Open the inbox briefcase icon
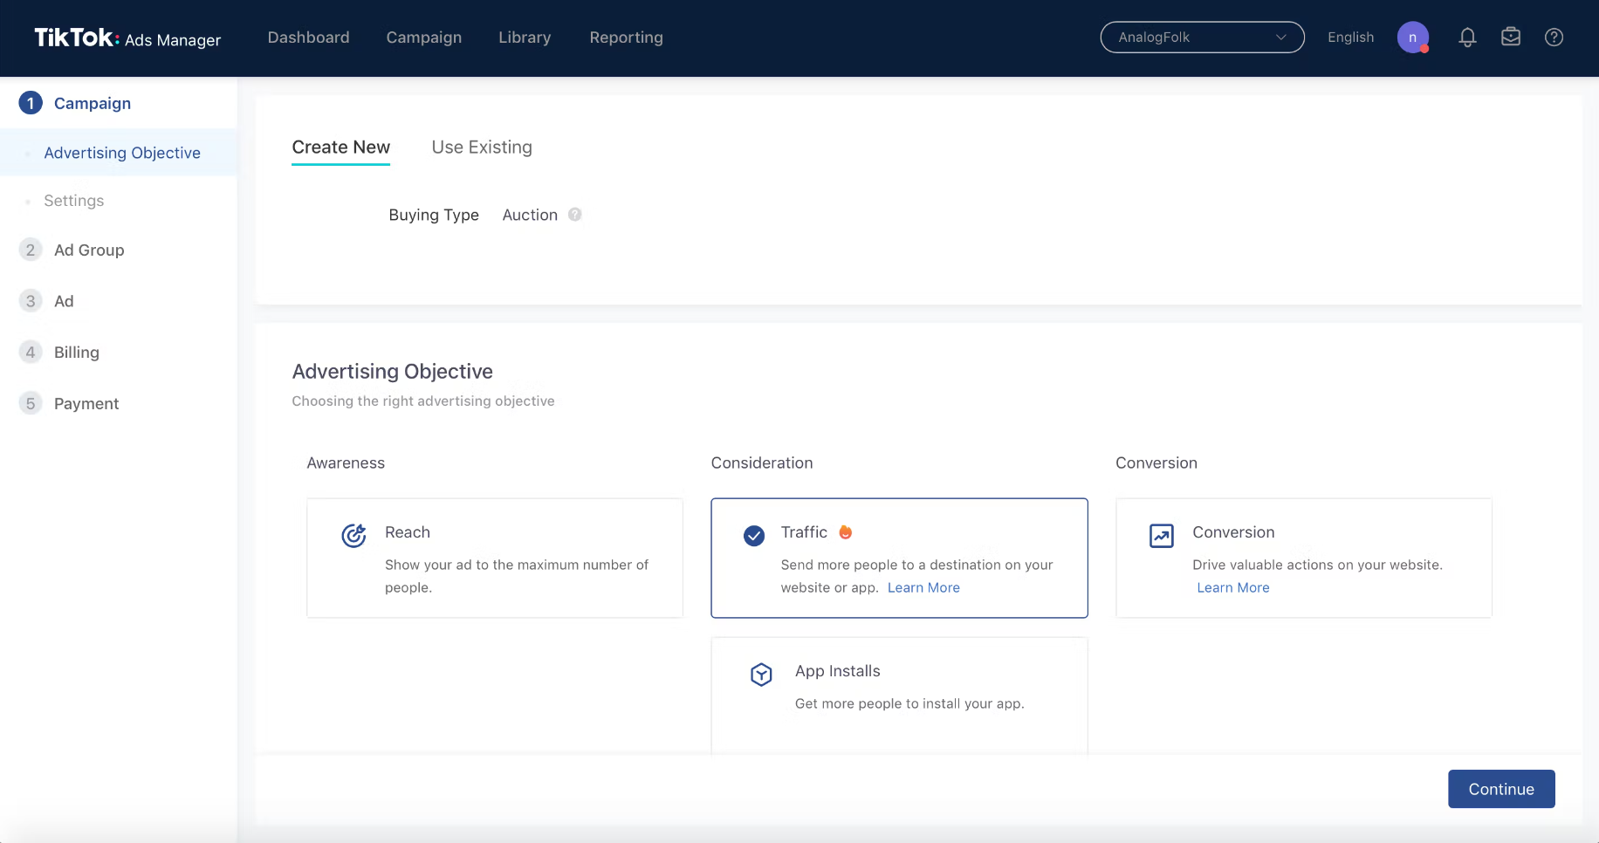Screen dimensions: 1599x843 (1511, 38)
